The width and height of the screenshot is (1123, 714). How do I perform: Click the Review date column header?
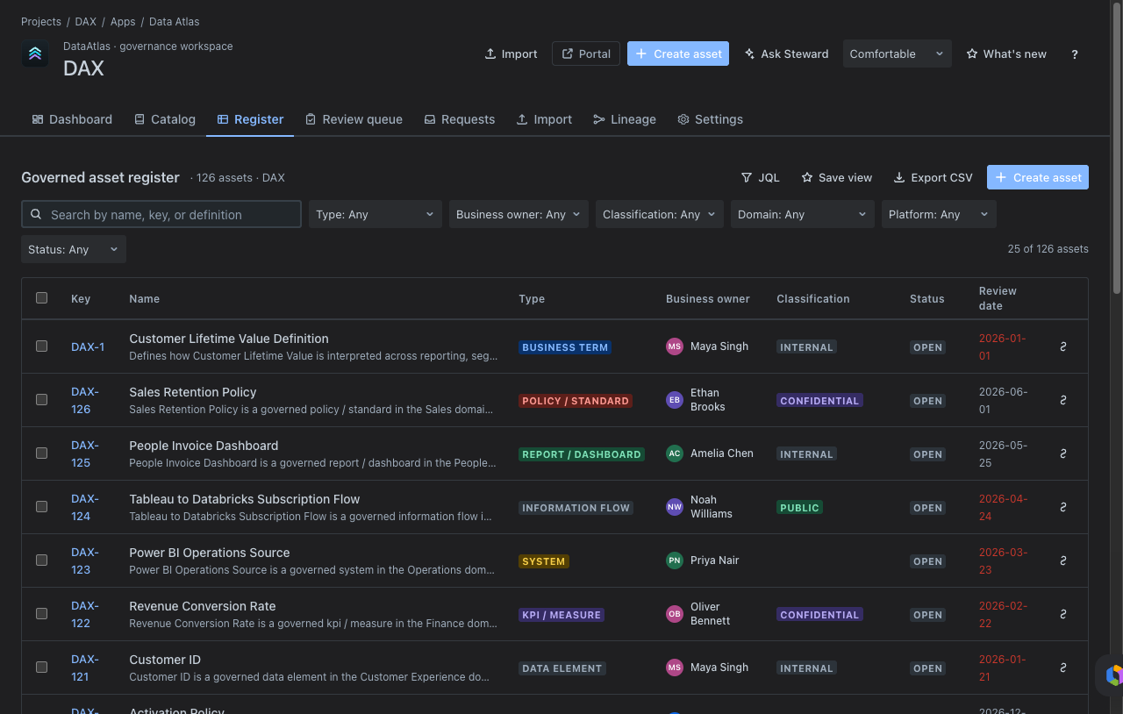[x=998, y=298]
